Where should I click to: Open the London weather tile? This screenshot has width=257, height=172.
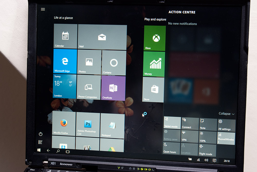click(65, 86)
